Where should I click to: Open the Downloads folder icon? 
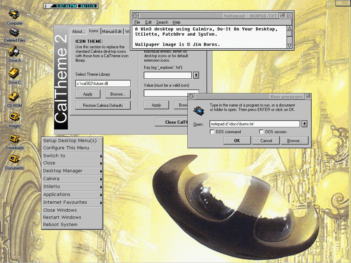tap(14, 139)
